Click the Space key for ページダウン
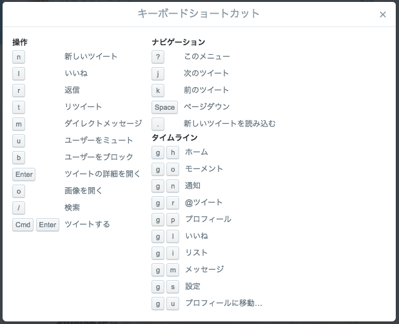The width and height of the screenshot is (399, 324). 164,107
